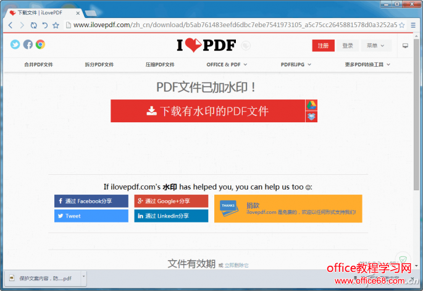Reload the page with refresh icon
The height and width of the screenshot is (291, 423).
(x=33, y=25)
